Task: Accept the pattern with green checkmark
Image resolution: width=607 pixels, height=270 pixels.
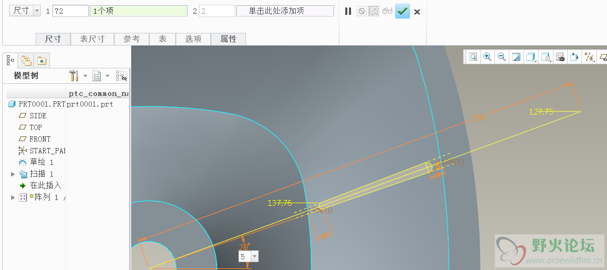Action: point(403,11)
